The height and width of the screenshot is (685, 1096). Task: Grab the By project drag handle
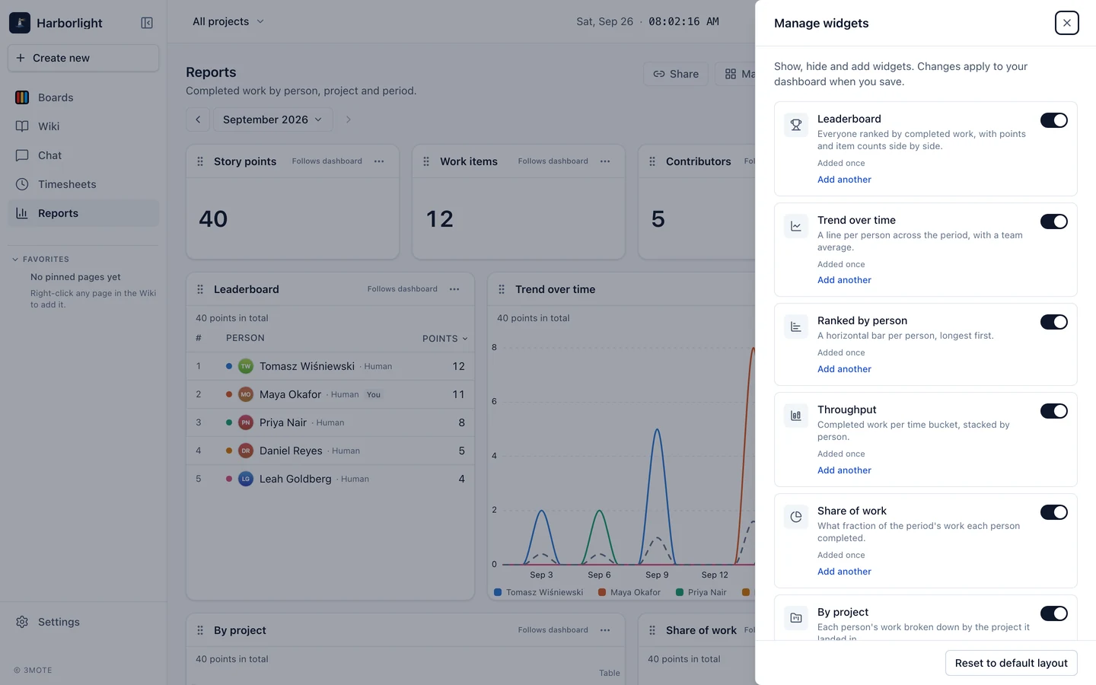click(200, 630)
